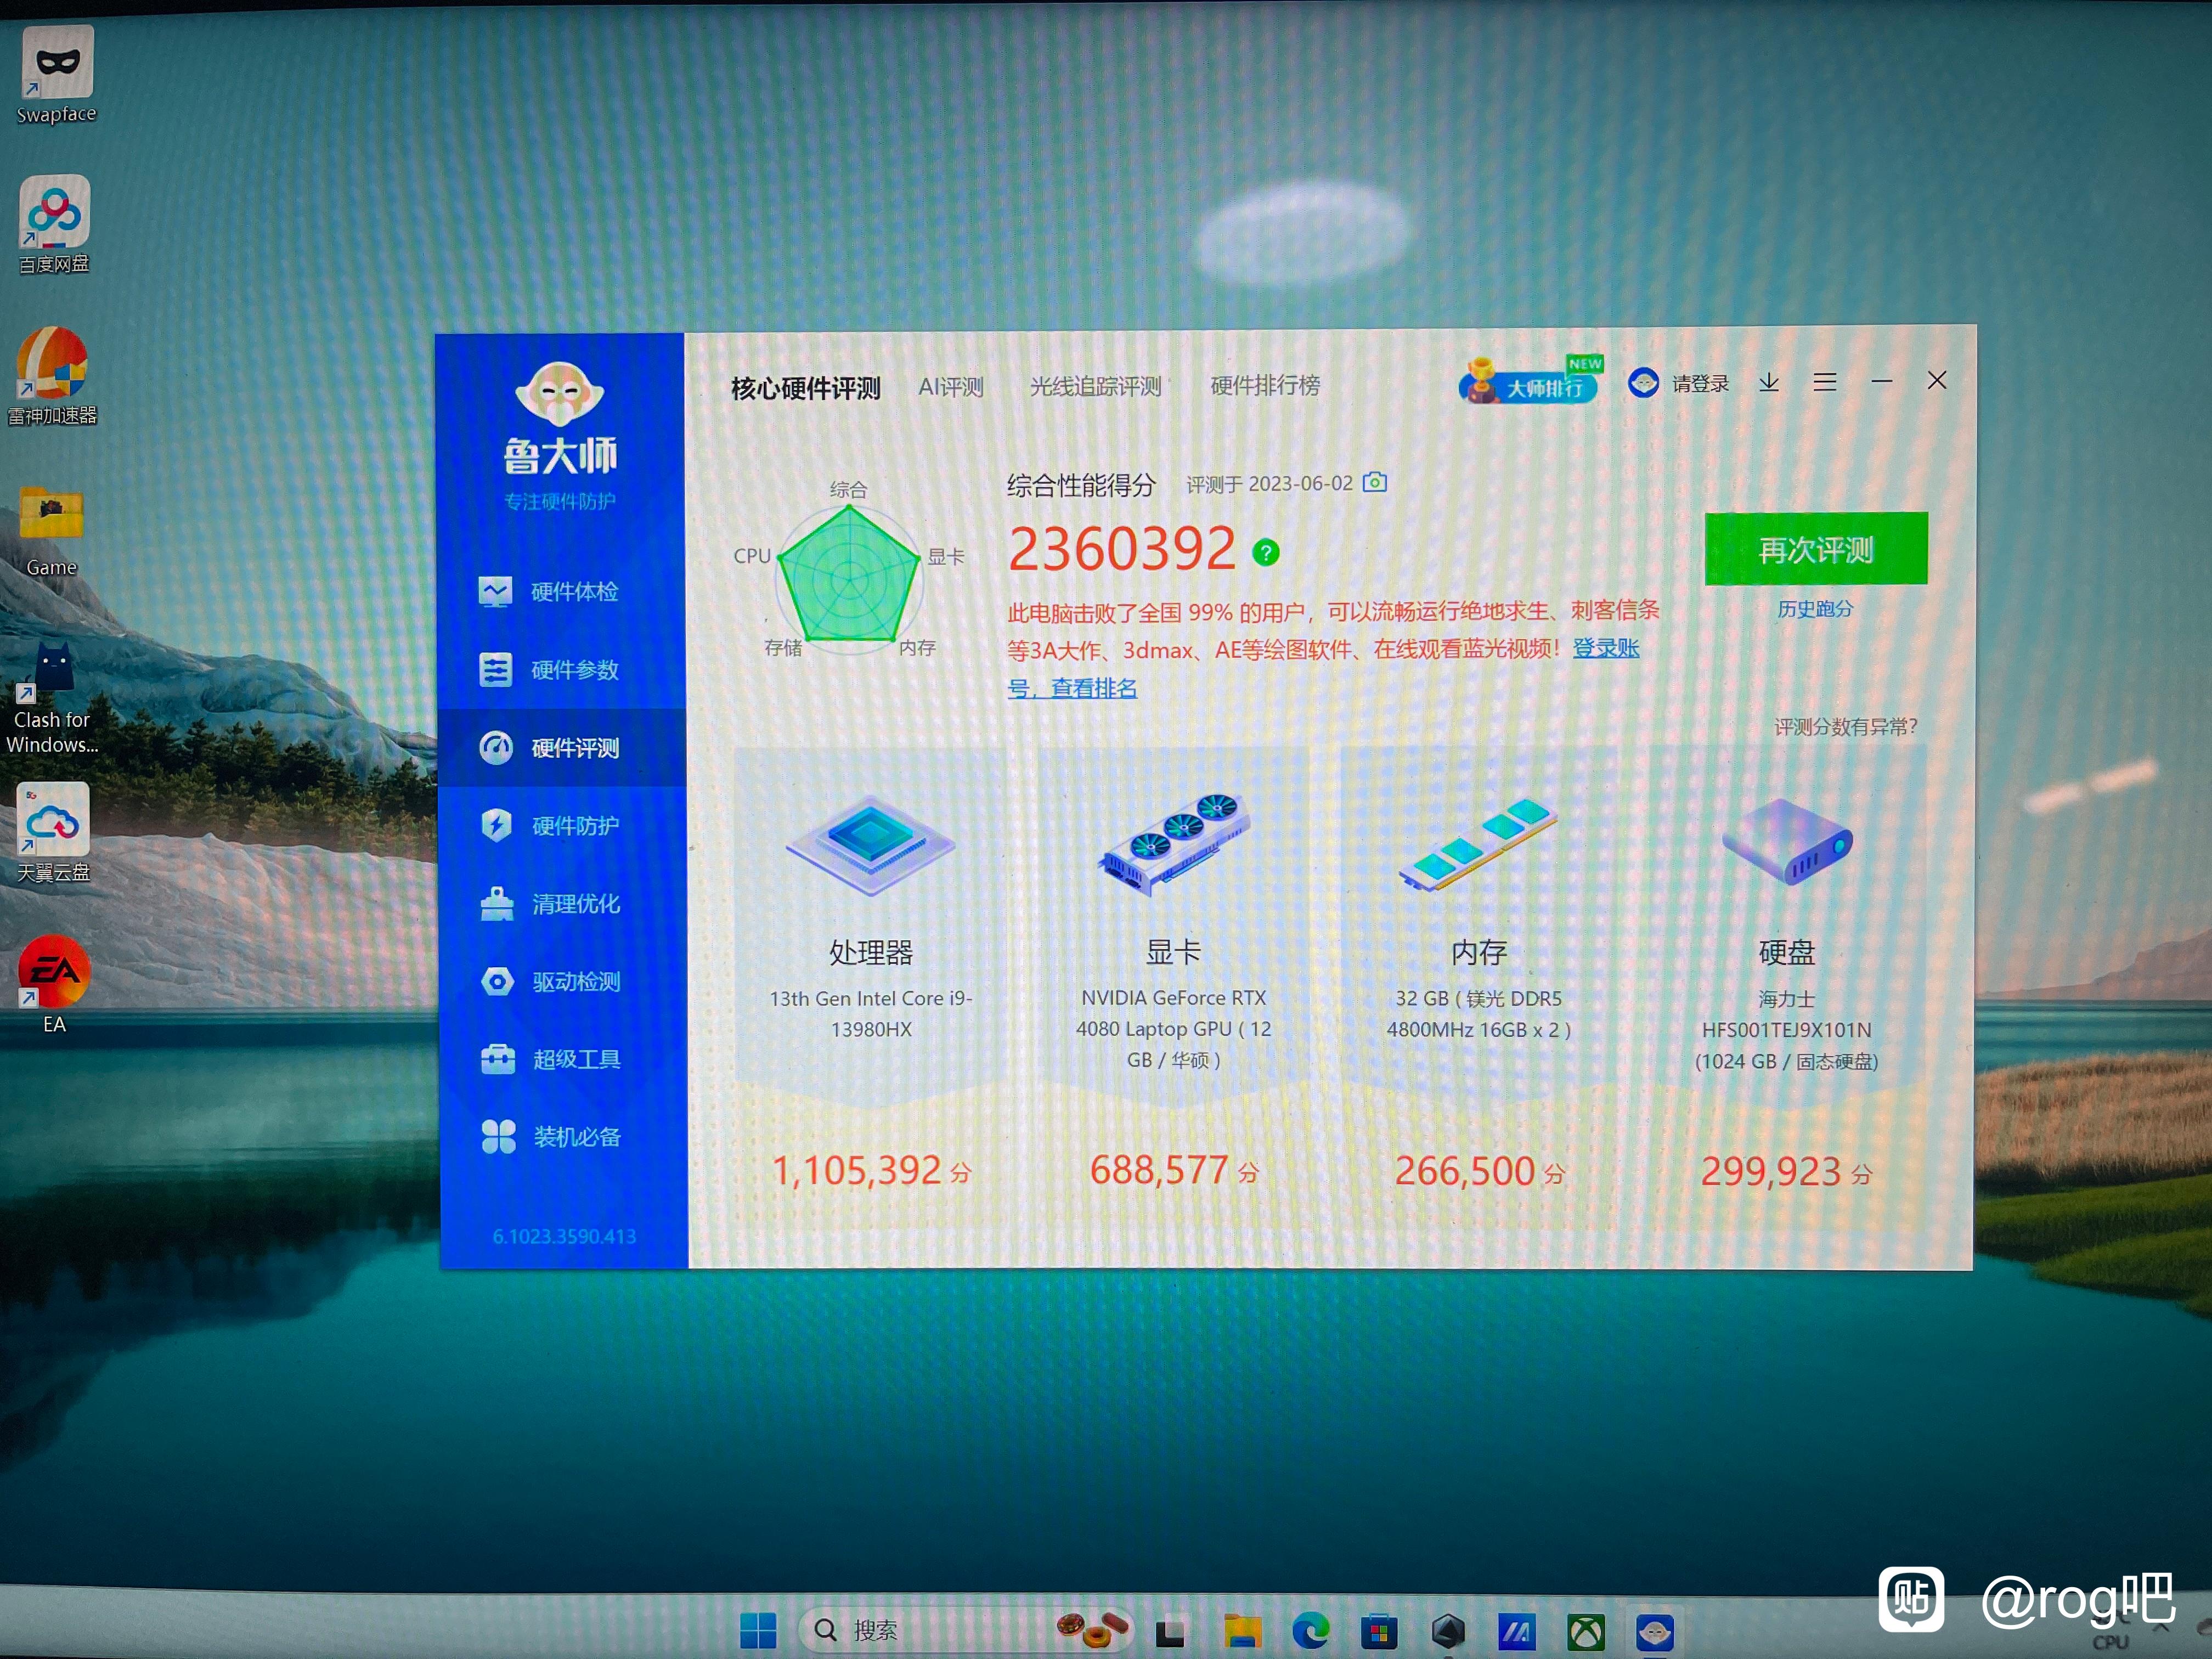2212x1659 pixels.
Task: Click 13th Gen Intel Core i9-13980HX text
Action: point(871,1013)
